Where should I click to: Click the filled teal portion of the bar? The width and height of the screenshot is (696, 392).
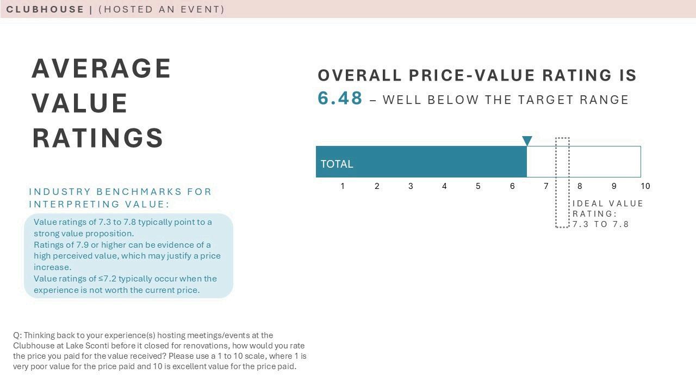(435, 162)
